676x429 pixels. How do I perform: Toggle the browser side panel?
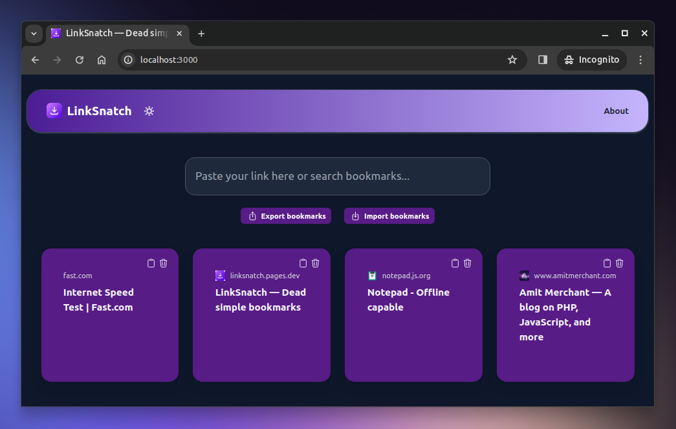point(543,60)
